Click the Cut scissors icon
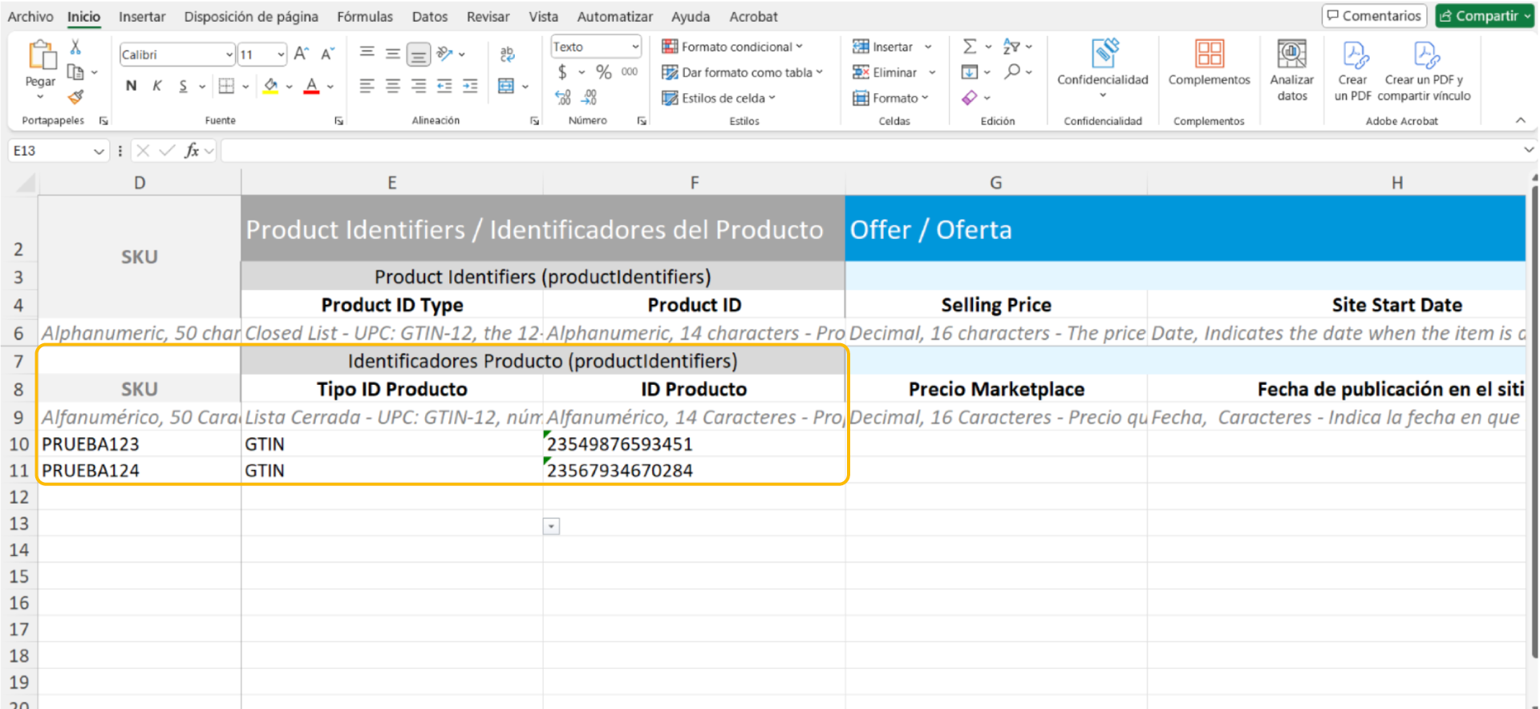The image size is (1540, 709). tap(75, 47)
